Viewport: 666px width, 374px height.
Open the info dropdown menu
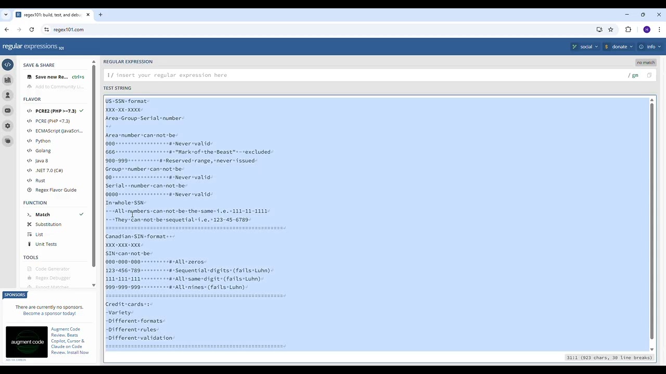650,47
